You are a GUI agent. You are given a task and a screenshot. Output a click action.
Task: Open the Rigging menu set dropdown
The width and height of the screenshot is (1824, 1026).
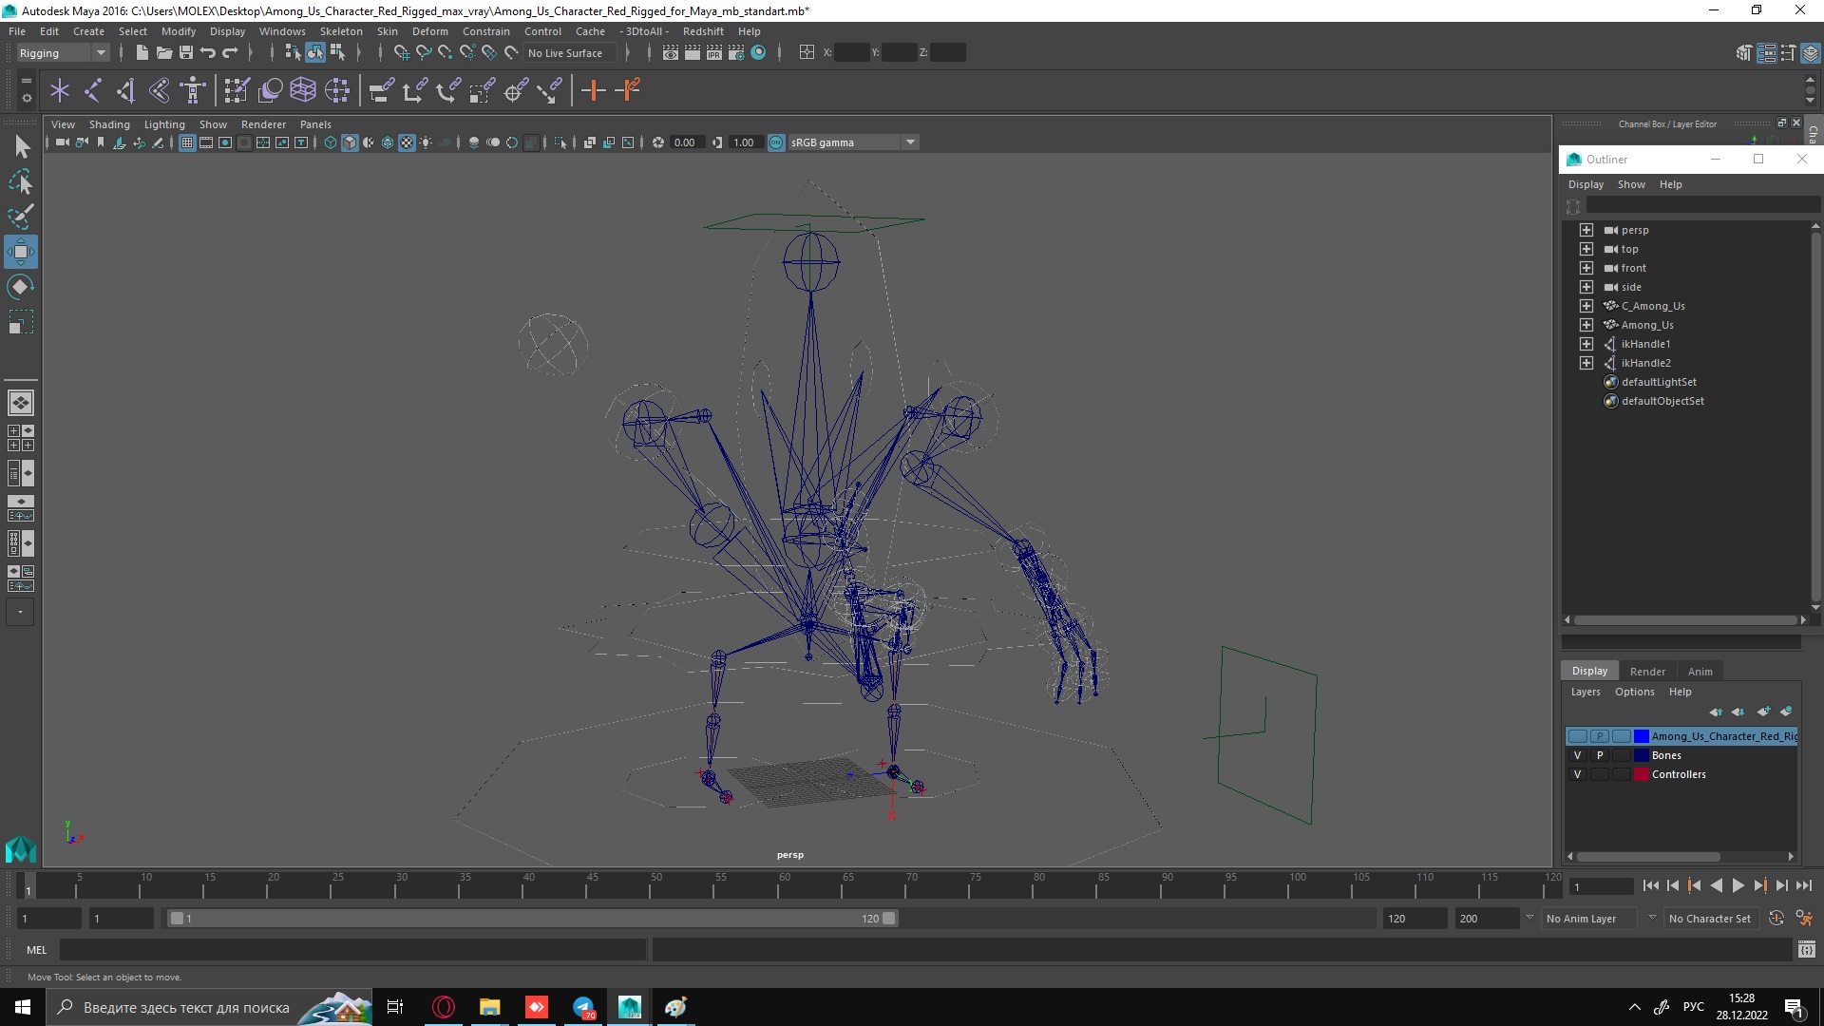63,53
